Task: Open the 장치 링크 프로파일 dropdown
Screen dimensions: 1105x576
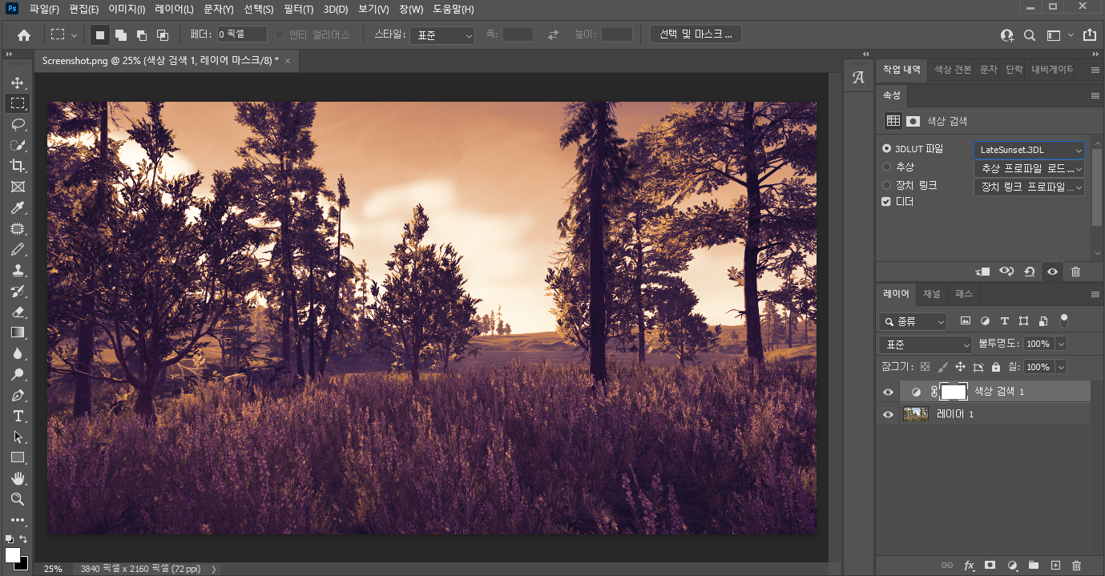Action: 1029,187
